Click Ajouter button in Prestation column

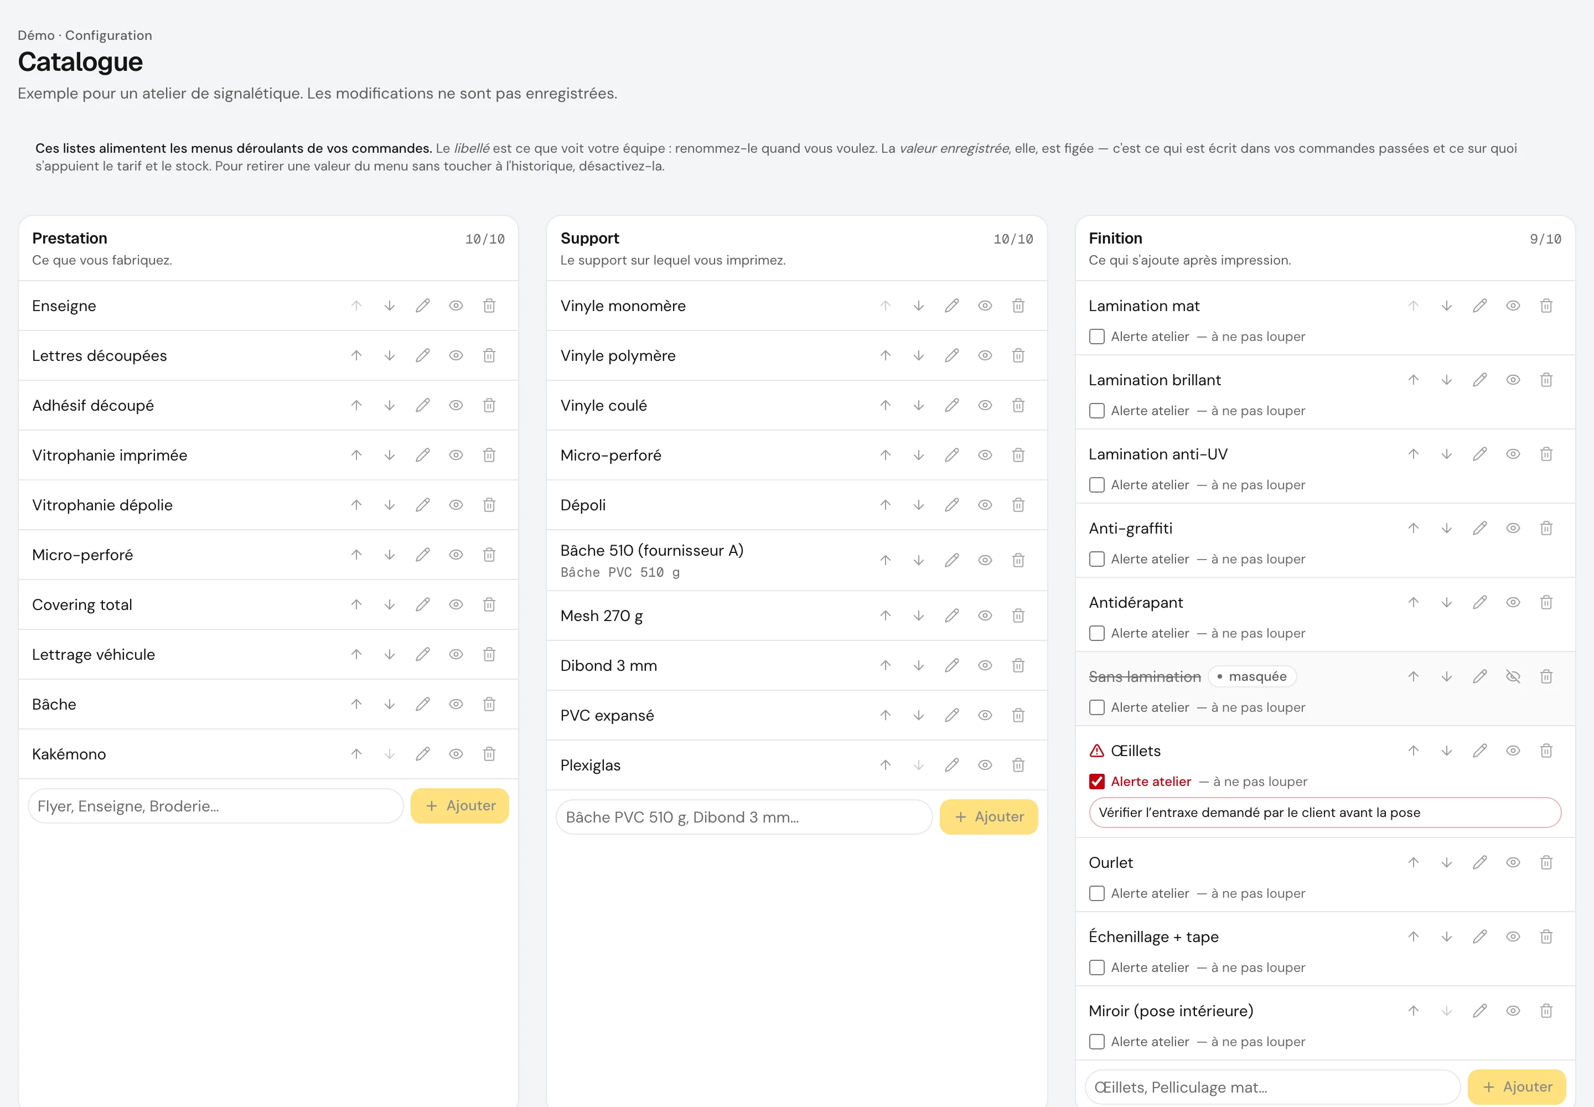point(460,806)
